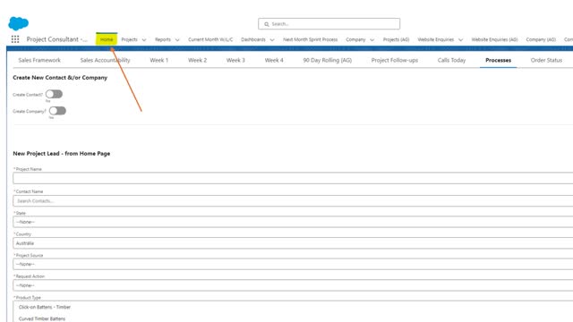The height and width of the screenshot is (322, 573).
Task: Select the Processes tab
Action: click(x=499, y=60)
